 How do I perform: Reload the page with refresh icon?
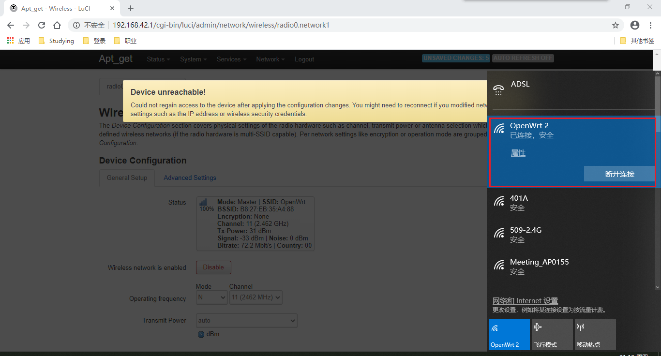tap(42, 25)
